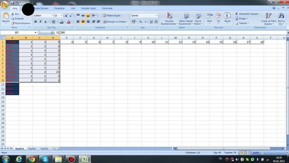Open Hizalama group dialog launcher
The height and width of the screenshot is (163, 289).
127,27
